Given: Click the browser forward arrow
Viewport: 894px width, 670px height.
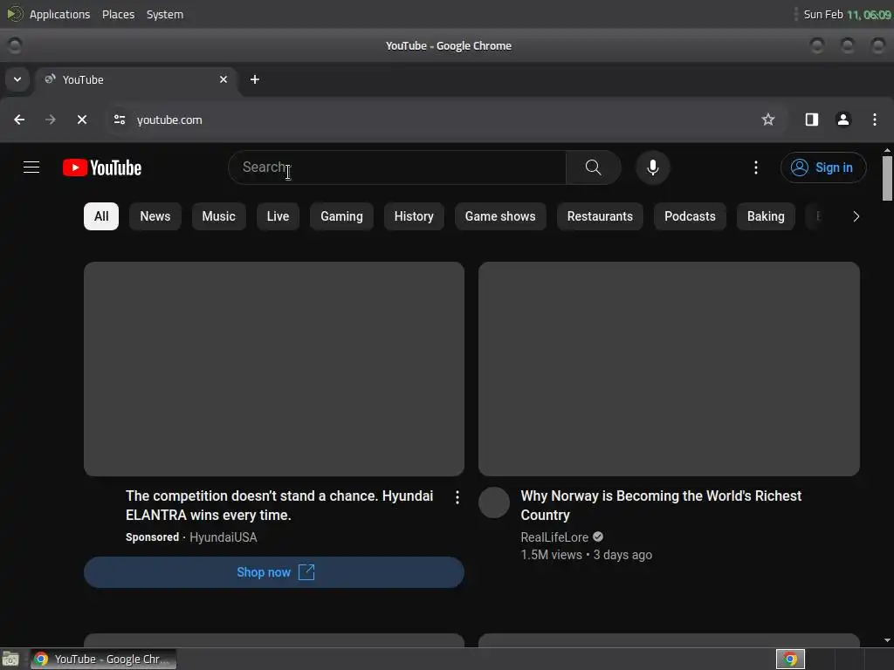Looking at the screenshot, I should 51,120.
